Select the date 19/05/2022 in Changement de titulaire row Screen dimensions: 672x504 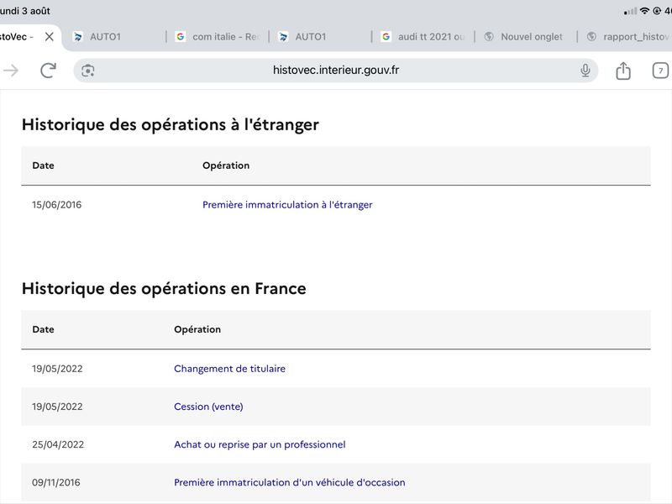(x=57, y=369)
